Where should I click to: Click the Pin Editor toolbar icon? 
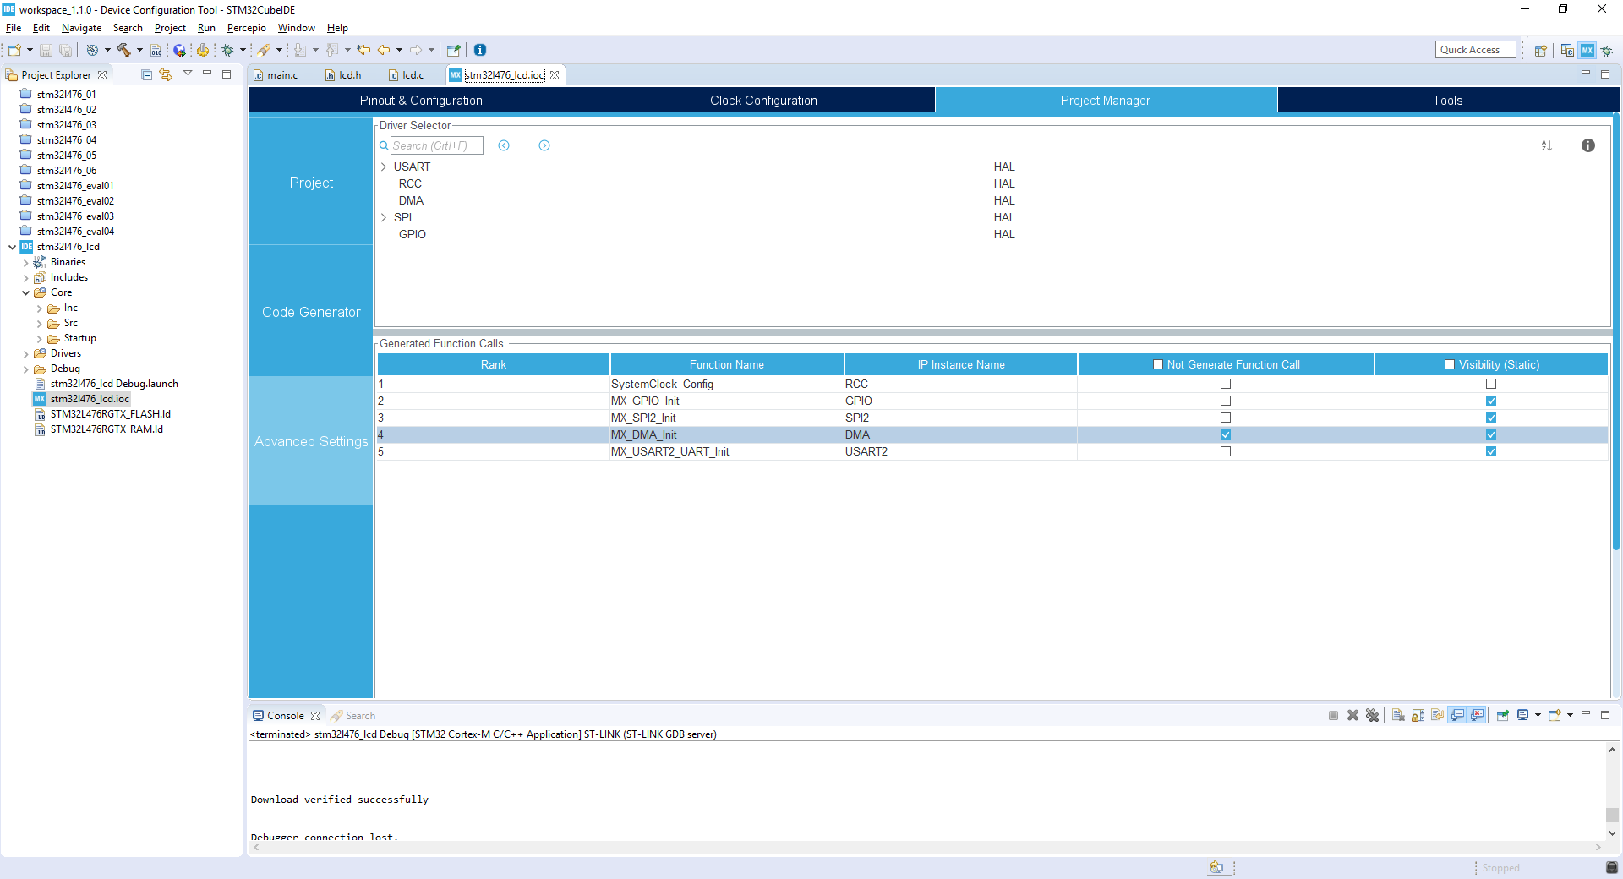453,50
